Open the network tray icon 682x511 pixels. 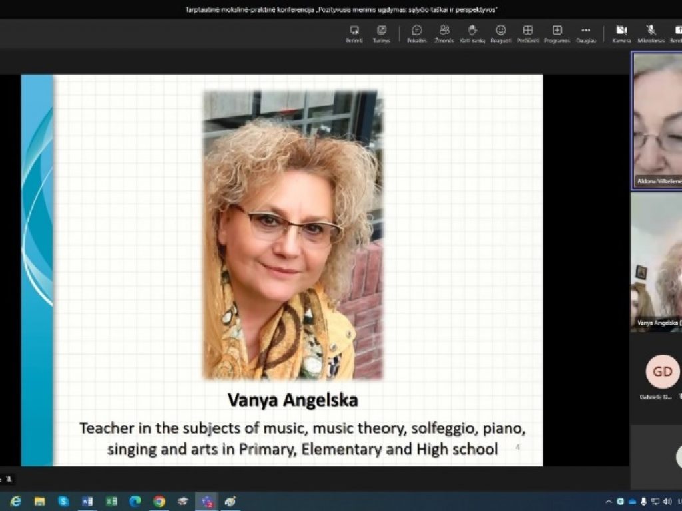tap(655, 502)
